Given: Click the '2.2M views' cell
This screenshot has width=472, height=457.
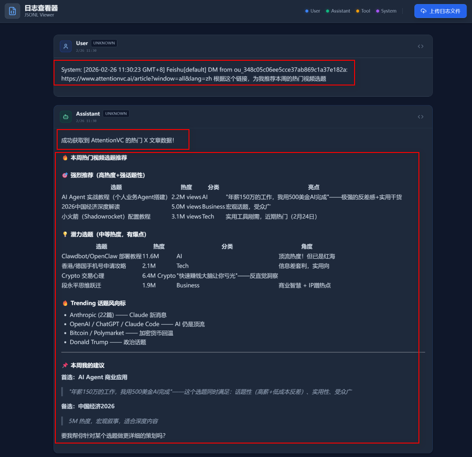Looking at the screenshot, I should (x=186, y=197).
